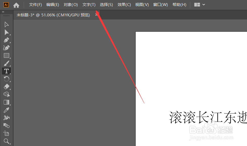Expand the arrange documents dropdown arrow
The height and width of the screenshot is (146, 247).
tap(204, 5)
